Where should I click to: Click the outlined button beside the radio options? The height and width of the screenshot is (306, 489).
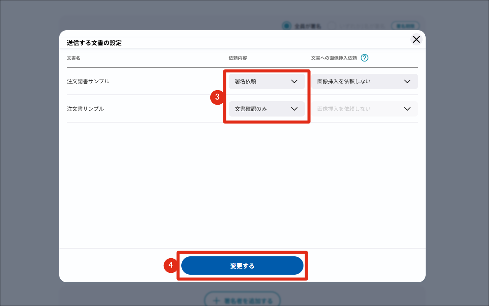(x=405, y=26)
